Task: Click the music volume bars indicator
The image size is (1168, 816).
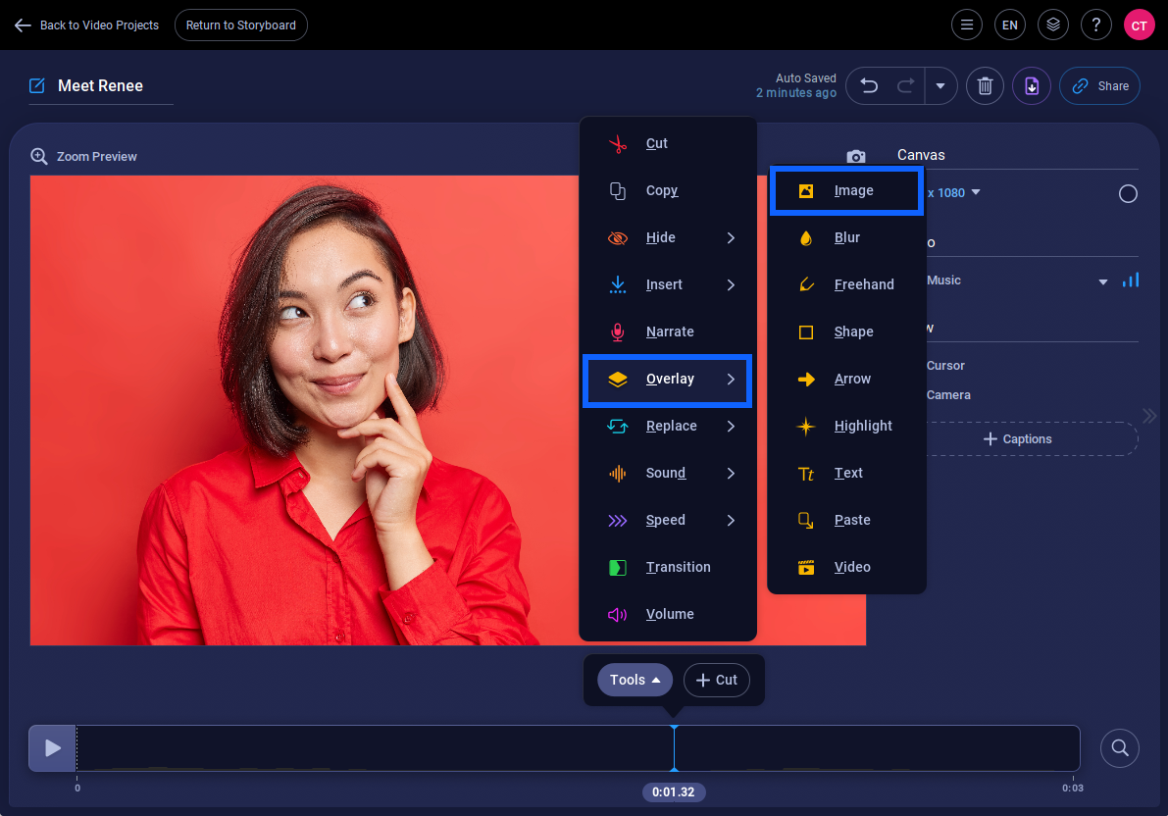Action: (x=1131, y=280)
